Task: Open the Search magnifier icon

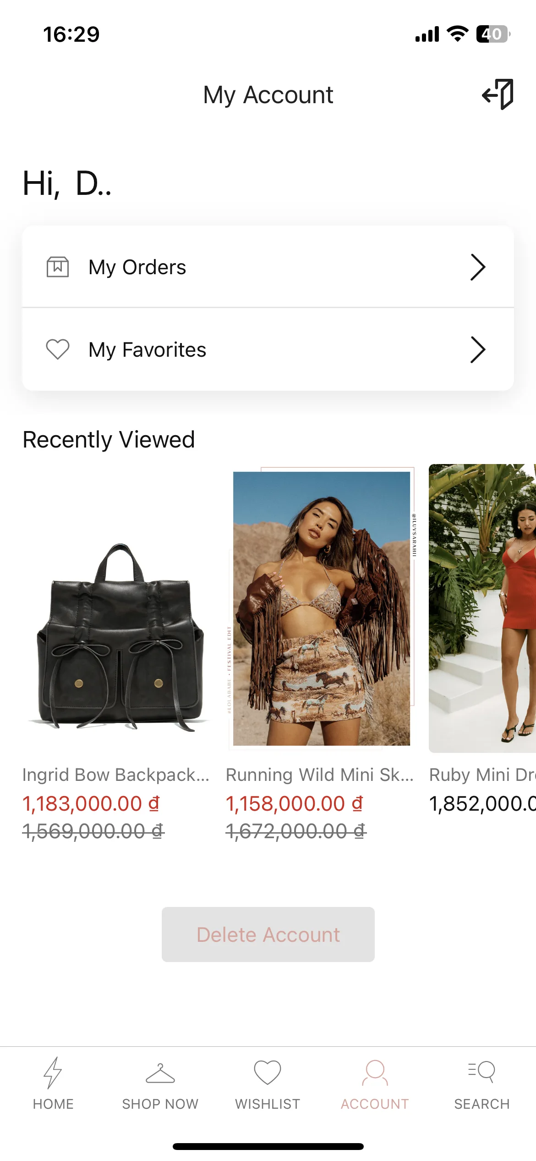Action: point(482,1072)
